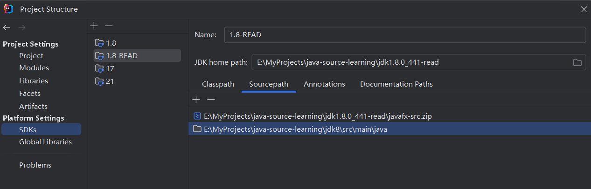Image resolution: width=591 pixels, height=189 pixels.
Task: Click the SDK Name input field
Action: click(404, 35)
